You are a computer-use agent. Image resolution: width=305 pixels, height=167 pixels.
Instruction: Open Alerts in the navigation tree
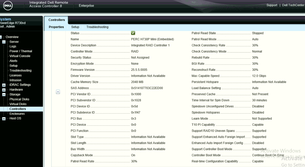tap(13, 61)
